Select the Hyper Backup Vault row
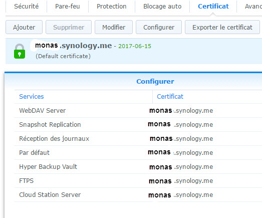 [138, 167]
